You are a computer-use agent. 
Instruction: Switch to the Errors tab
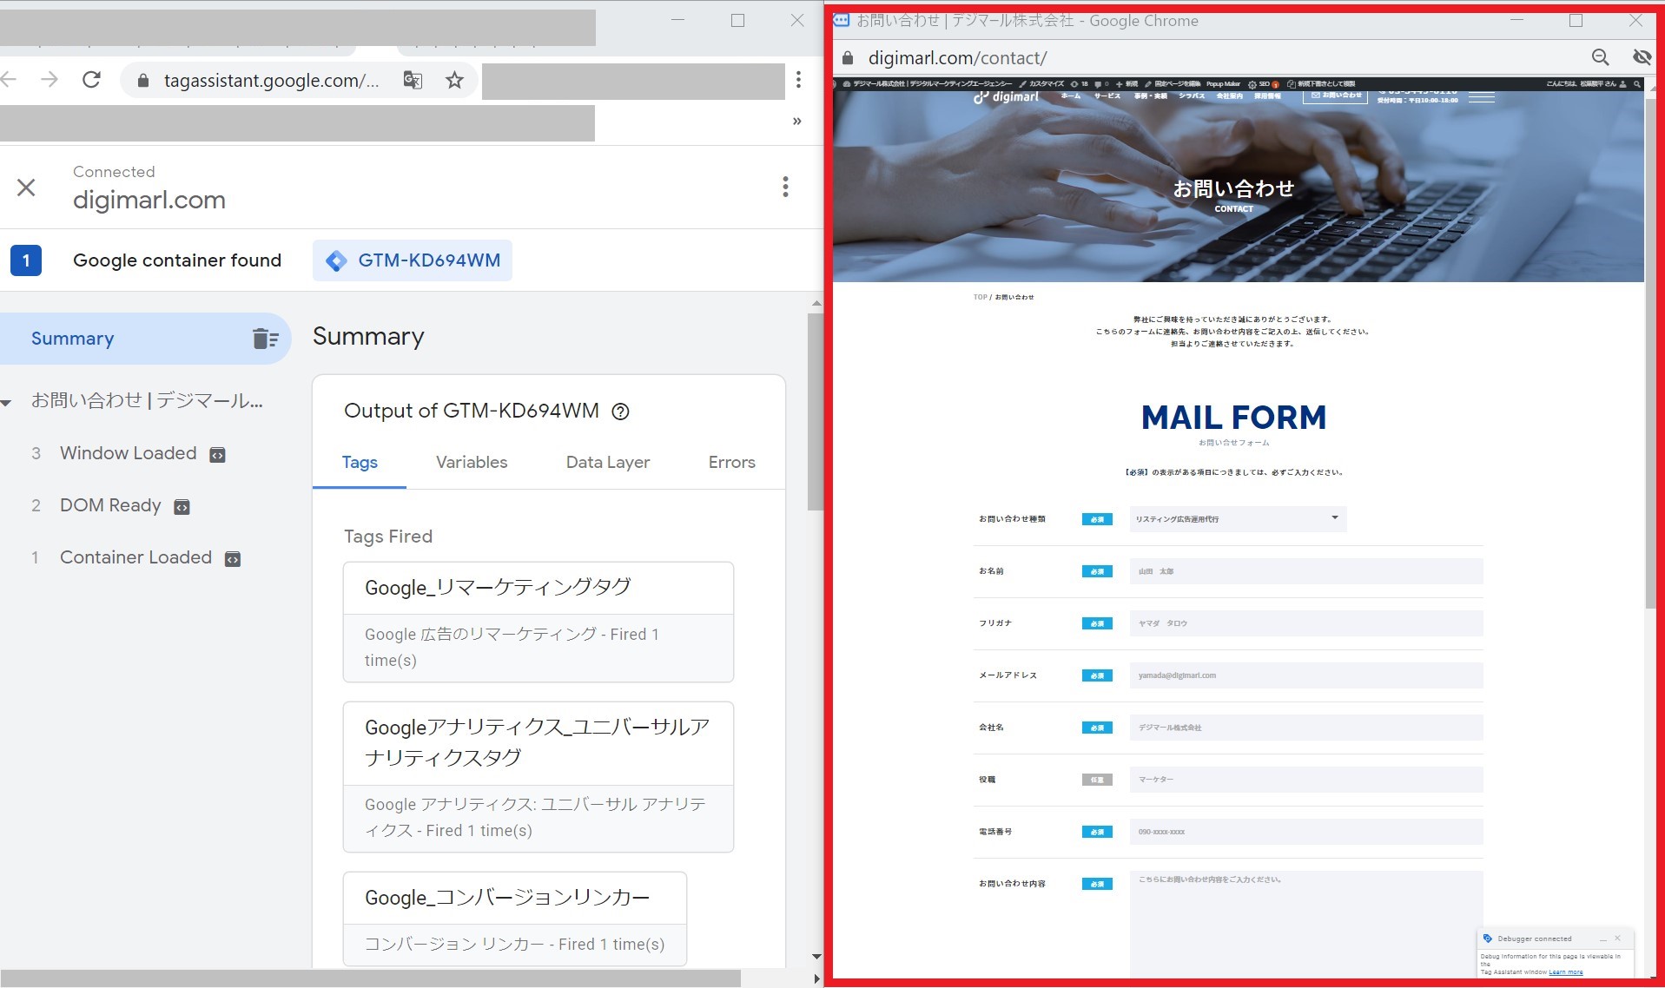click(731, 463)
